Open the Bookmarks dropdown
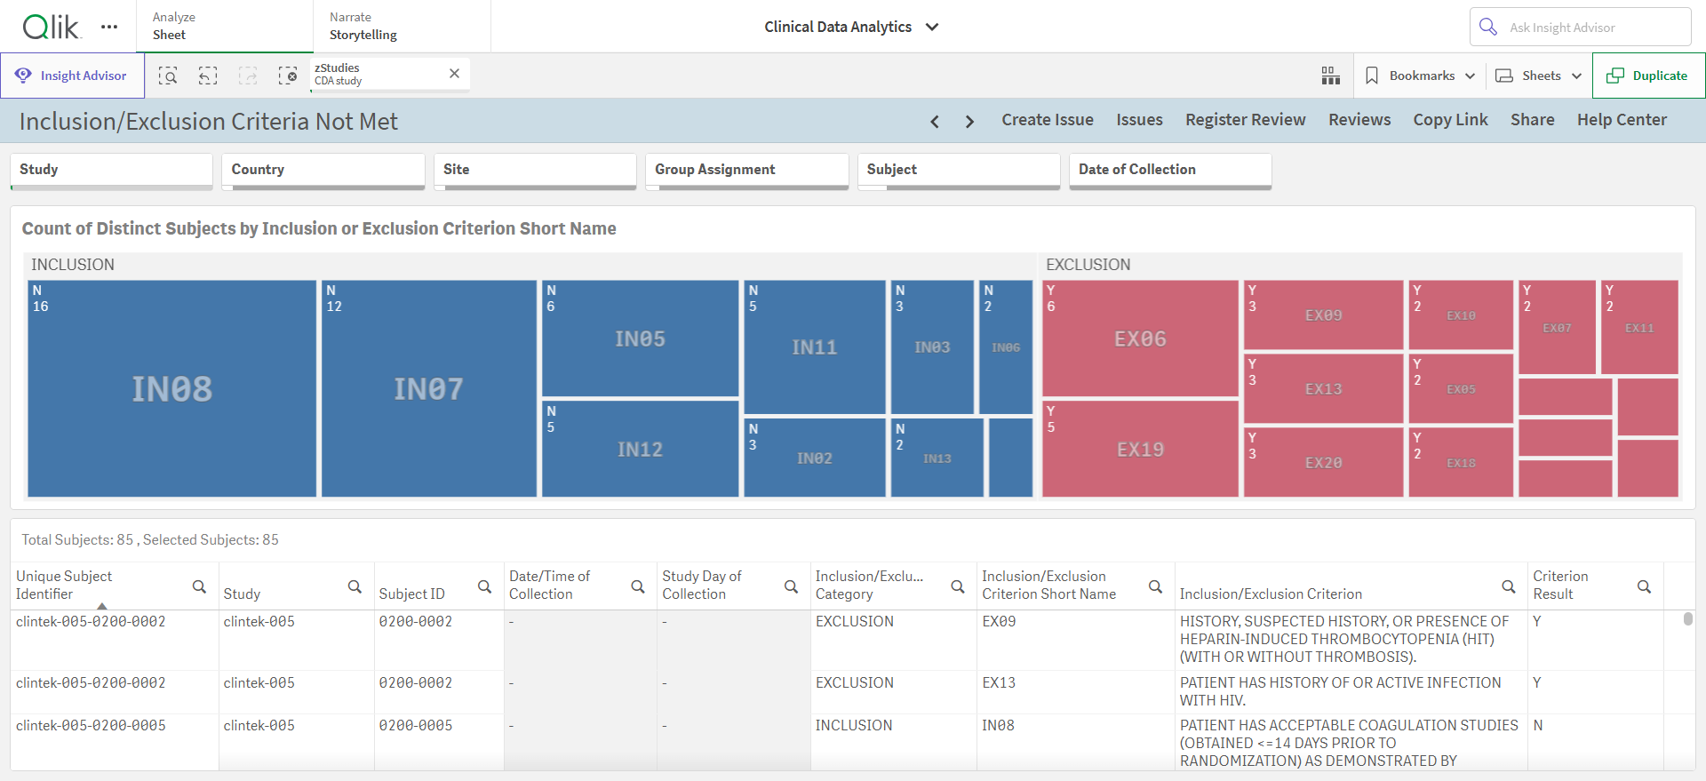The width and height of the screenshot is (1706, 781). click(1420, 76)
